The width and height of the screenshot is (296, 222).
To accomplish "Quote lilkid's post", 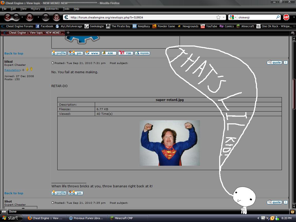I will (x=274, y=62).
